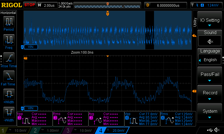This screenshot has width=224, height=134.
Task: Click the 1.00GSa/s sample rate readout
Action: (66, 3)
